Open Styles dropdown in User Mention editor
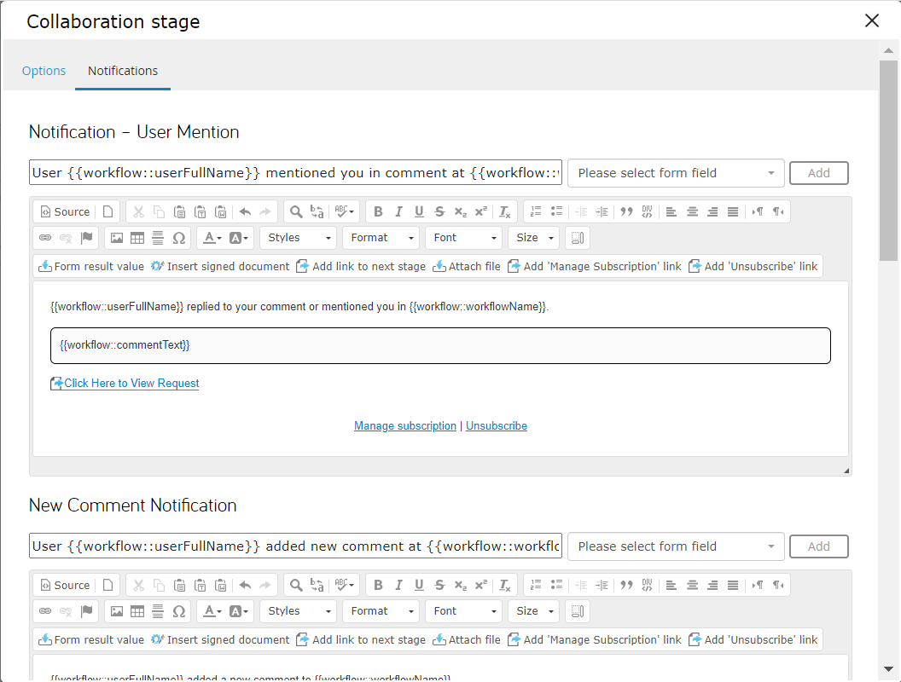 coord(298,238)
